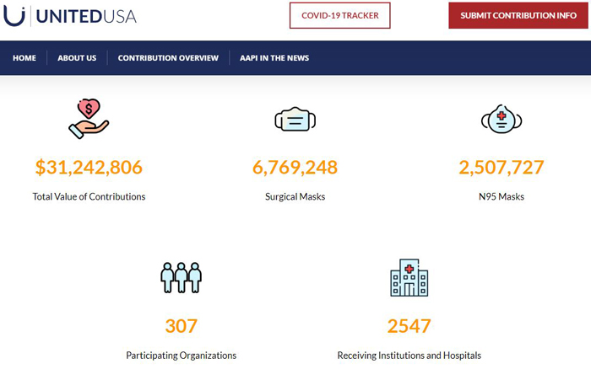Screen dimensions: 591x369
Task: Click the United USA logo icon
Action: pyautogui.click(x=14, y=14)
